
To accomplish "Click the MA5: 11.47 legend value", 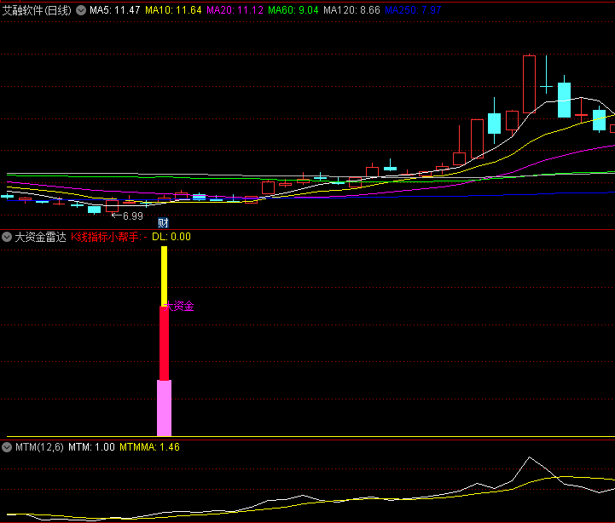I will [x=114, y=10].
